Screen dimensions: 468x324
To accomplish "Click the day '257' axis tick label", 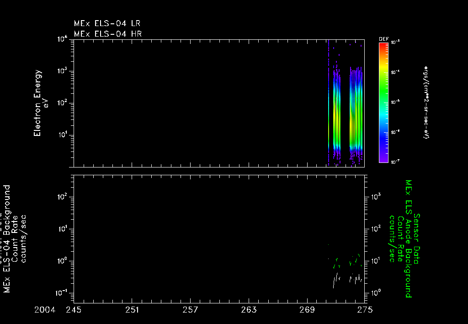I will coord(191,310).
